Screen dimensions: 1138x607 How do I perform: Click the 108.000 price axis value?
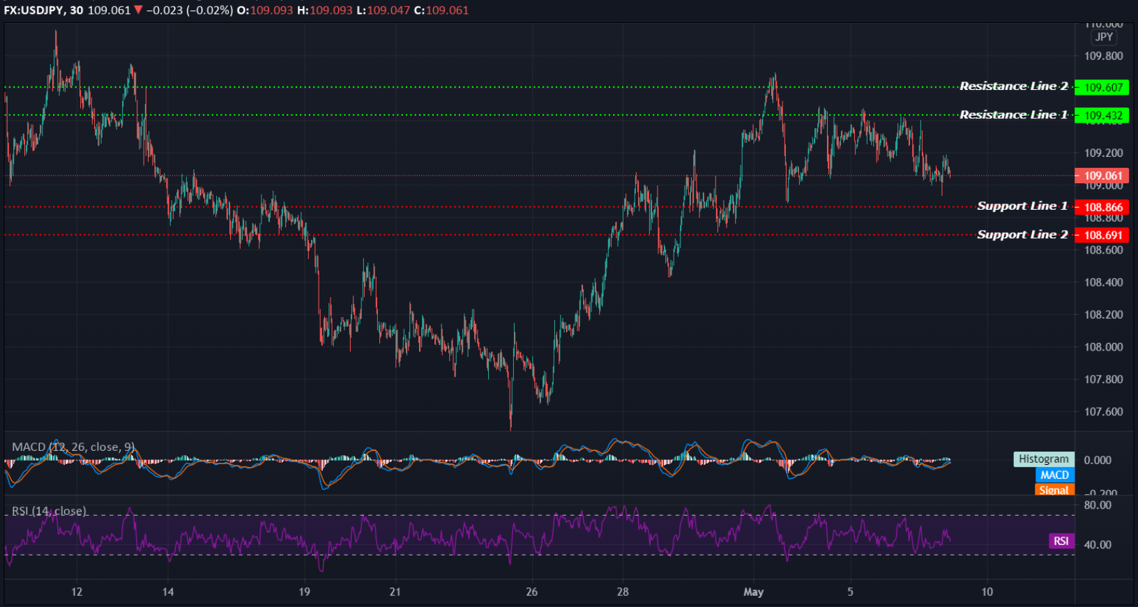tap(1103, 347)
